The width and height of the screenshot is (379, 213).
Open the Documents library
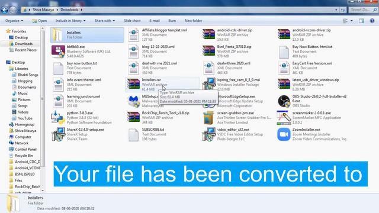tap(27, 87)
